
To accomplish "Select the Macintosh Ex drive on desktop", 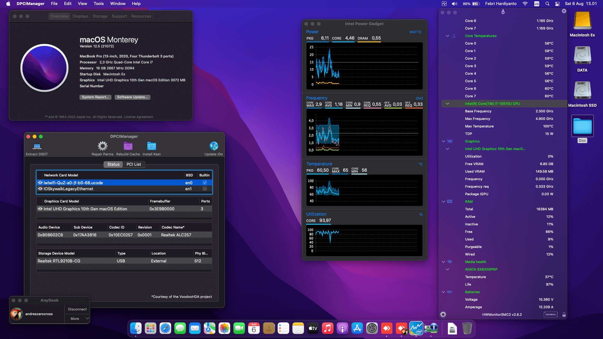I will pos(582,21).
